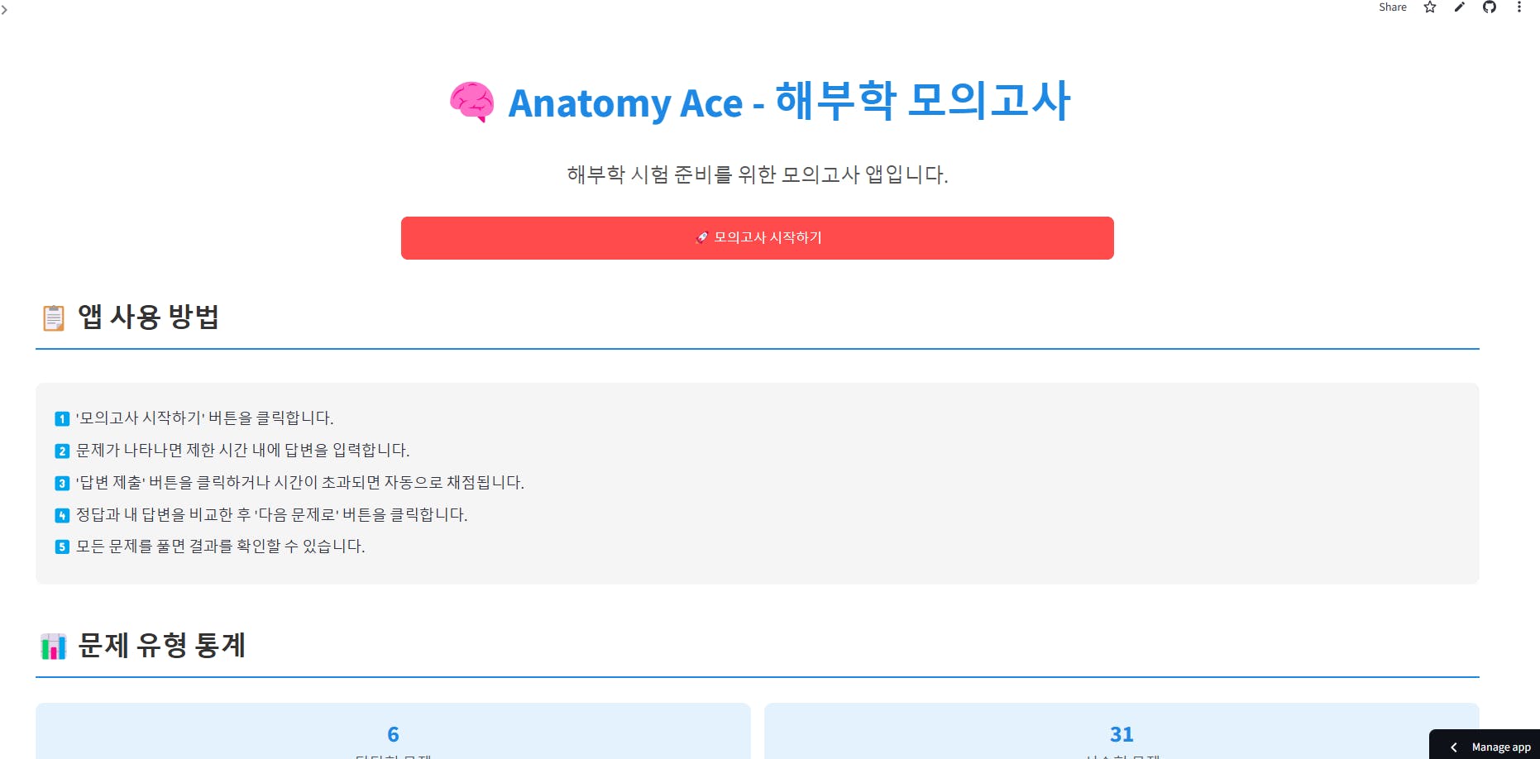Click the Share button
Image resolution: width=1540 pixels, height=759 pixels.
[1392, 7]
